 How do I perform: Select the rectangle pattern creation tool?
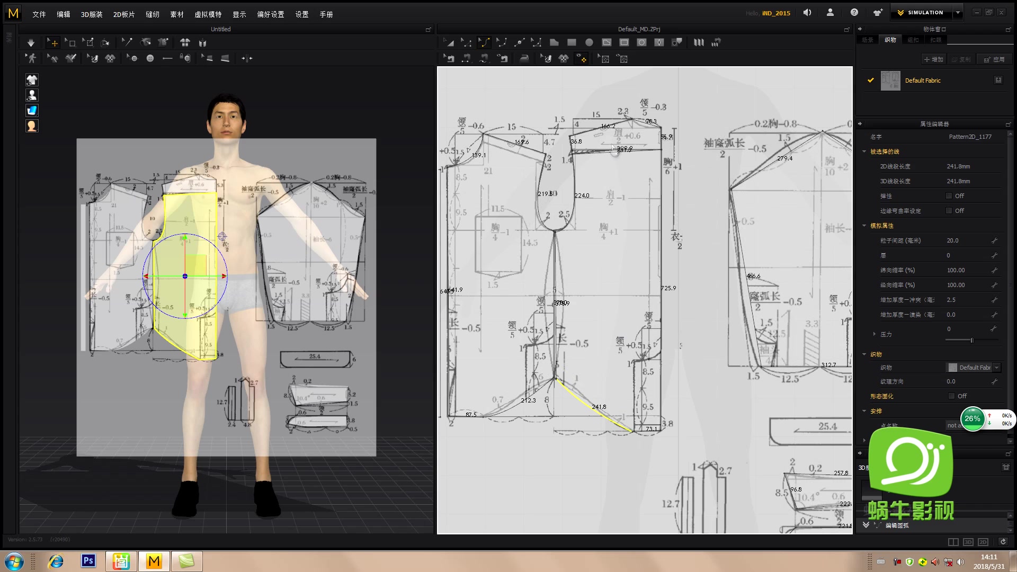pos(572,42)
